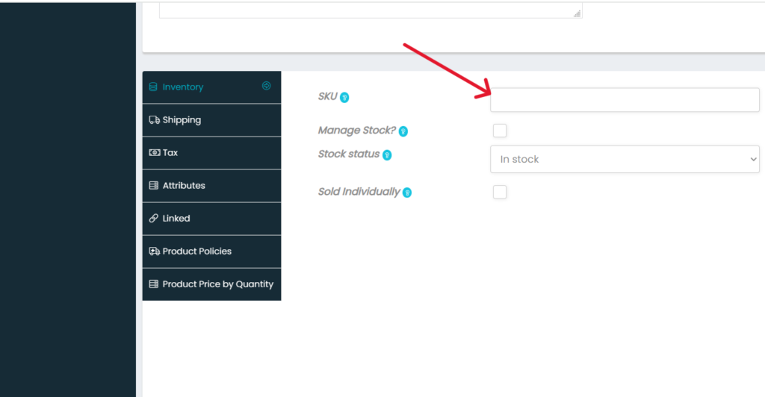The image size is (765, 397).
Task: Click the Sold Individually help icon
Action: coord(407,193)
